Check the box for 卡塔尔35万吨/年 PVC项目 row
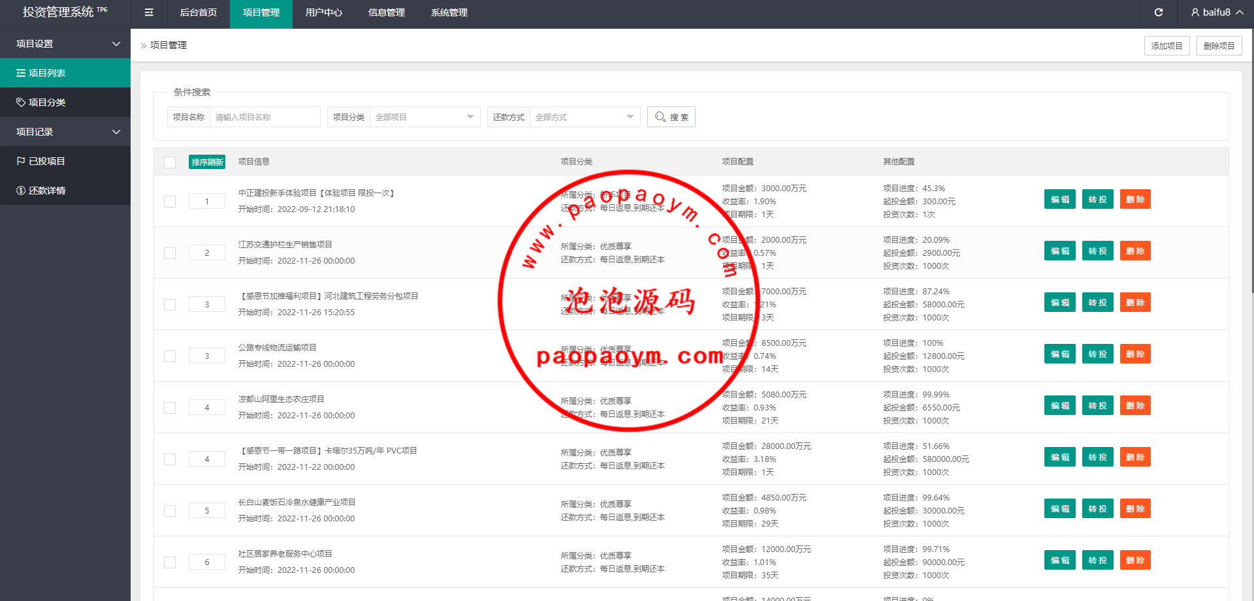Screen dimensions: 1254x601 pyautogui.click(x=170, y=459)
